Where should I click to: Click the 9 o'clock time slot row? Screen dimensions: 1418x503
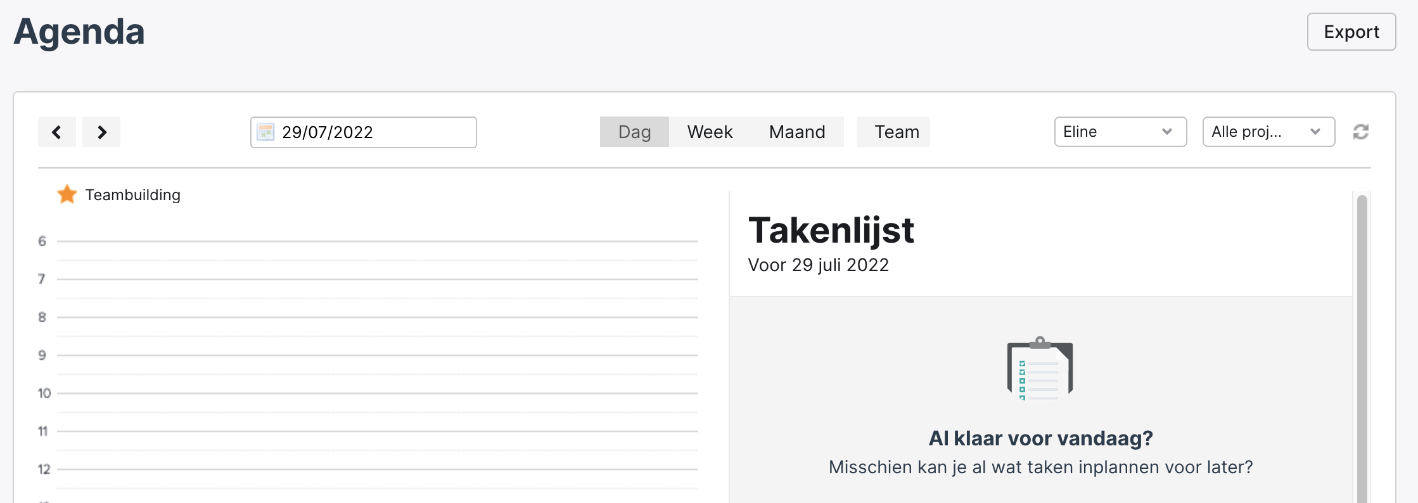(377, 374)
